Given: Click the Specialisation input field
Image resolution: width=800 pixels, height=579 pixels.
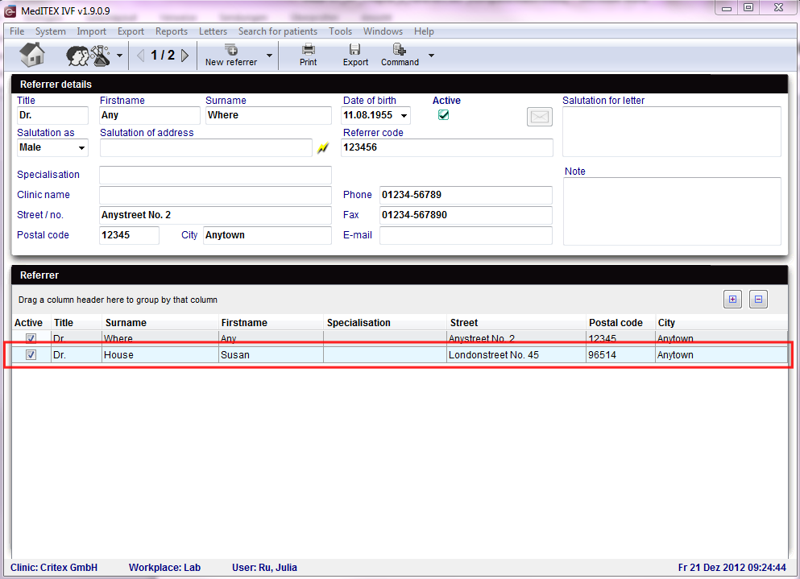Looking at the screenshot, I should click(215, 175).
